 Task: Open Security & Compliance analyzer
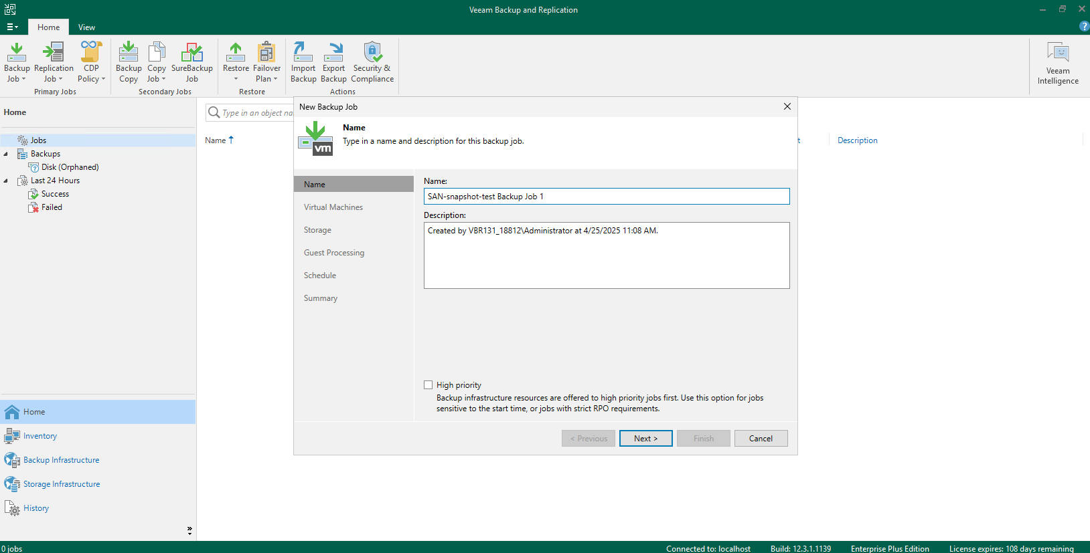372,62
